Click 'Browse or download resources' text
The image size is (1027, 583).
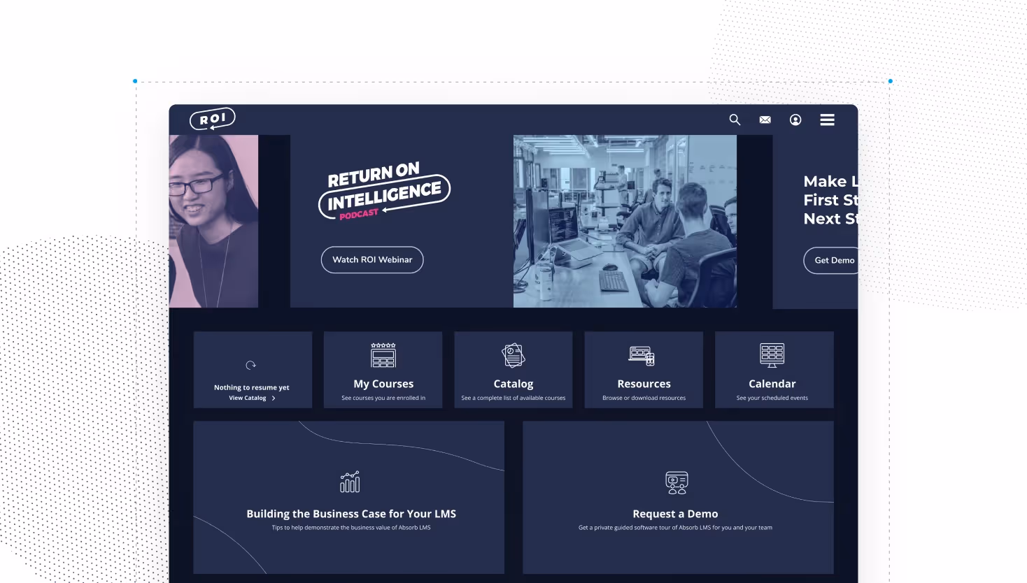[x=644, y=398]
